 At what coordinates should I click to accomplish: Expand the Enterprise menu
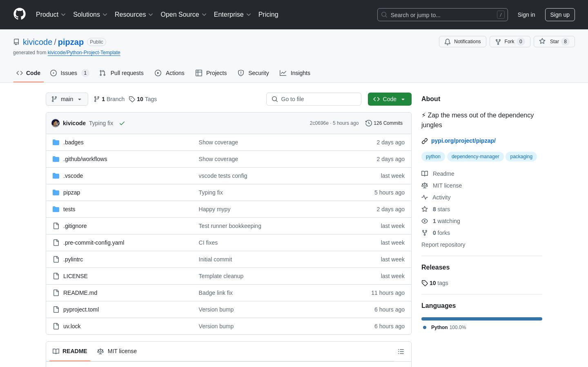click(x=232, y=15)
